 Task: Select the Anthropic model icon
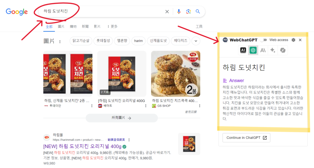(263, 50)
